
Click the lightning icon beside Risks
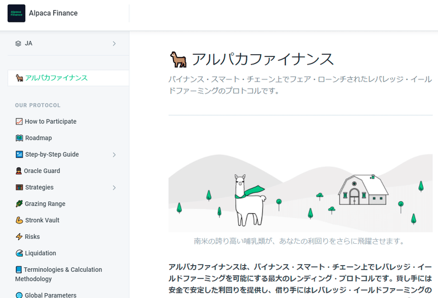pos(19,237)
